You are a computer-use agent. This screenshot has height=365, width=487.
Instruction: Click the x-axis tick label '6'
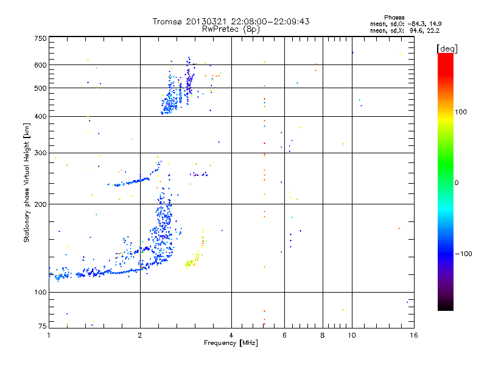(x=284, y=335)
